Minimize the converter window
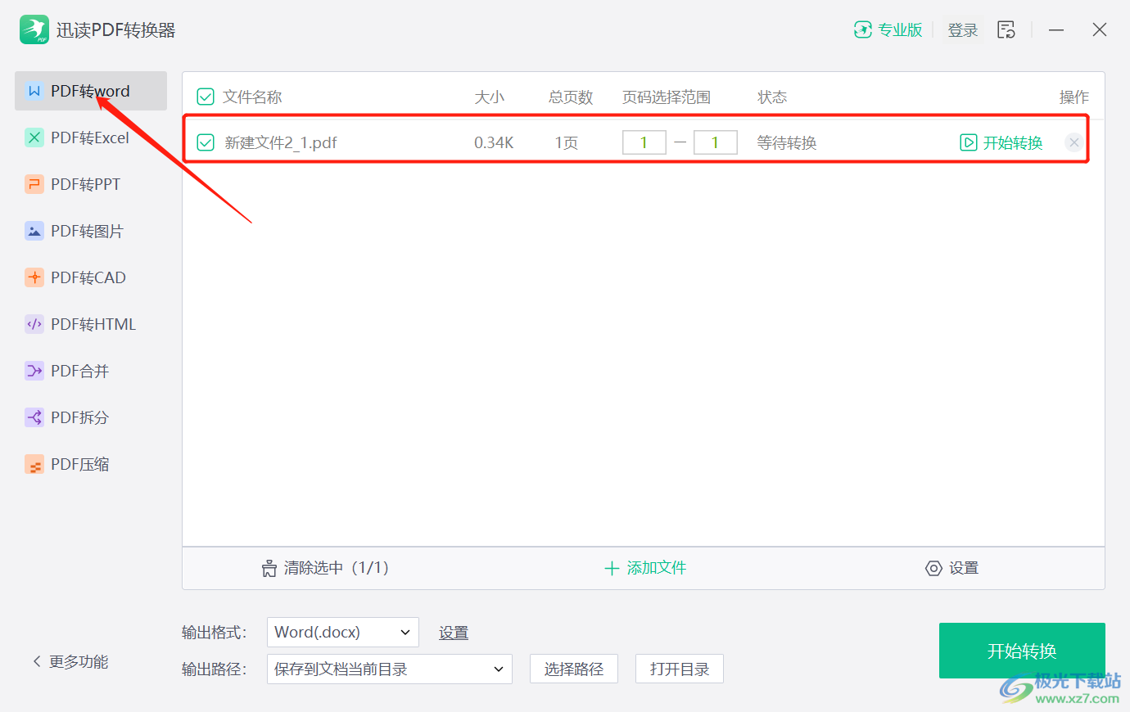 tap(1056, 29)
